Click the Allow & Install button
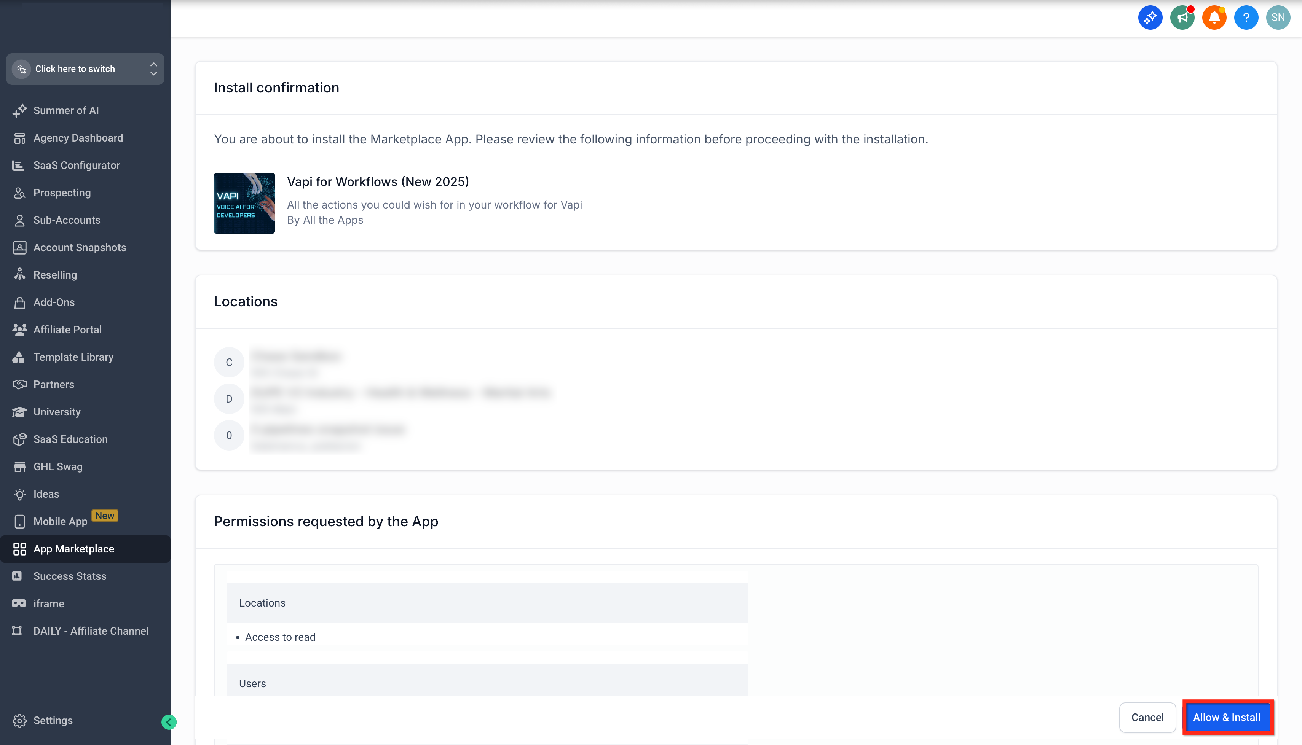The image size is (1302, 745). click(1227, 717)
